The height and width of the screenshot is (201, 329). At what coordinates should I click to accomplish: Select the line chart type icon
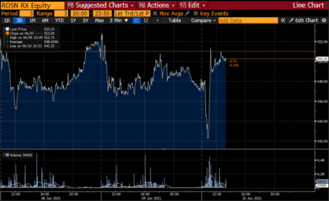pos(137,20)
